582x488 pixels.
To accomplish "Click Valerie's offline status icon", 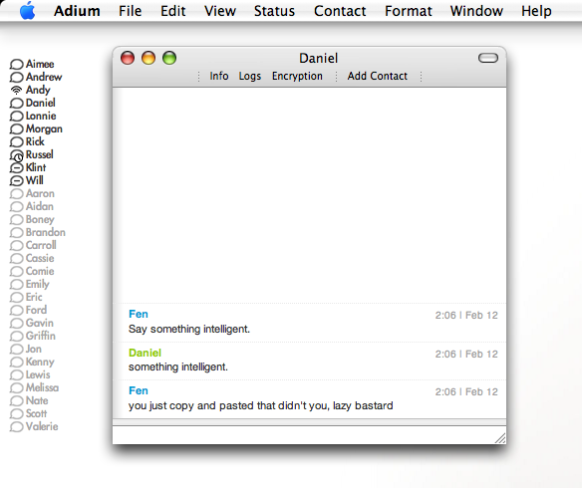I will click(16, 427).
